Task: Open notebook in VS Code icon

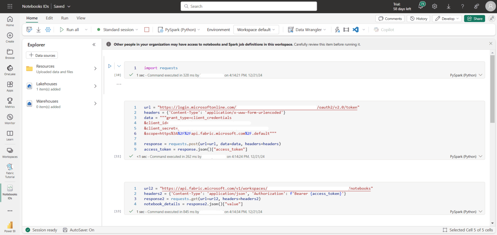Action: pyautogui.click(x=356, y=29)
